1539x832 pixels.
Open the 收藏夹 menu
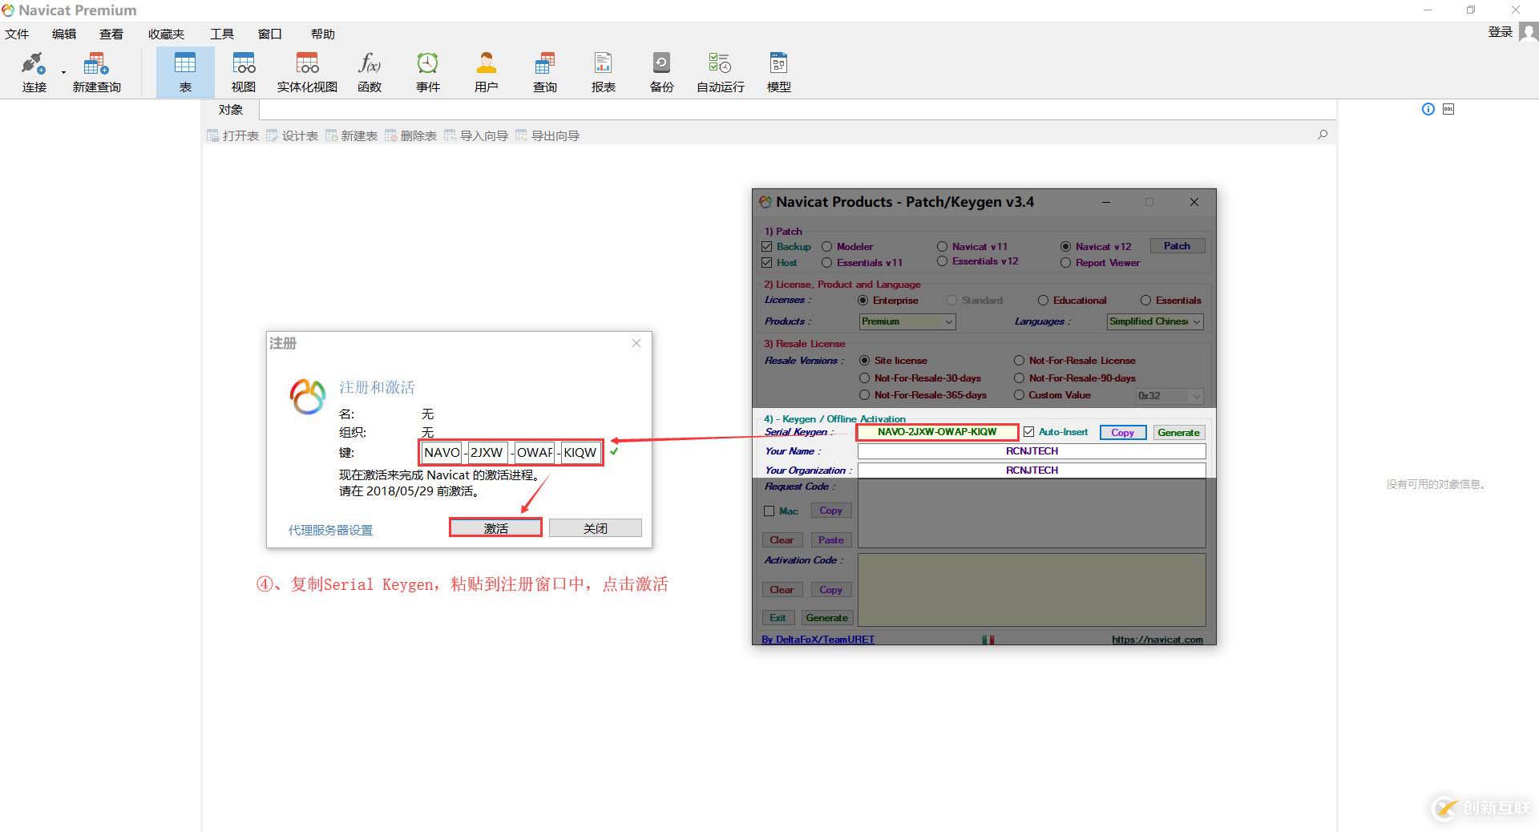[x=166, y=34]
